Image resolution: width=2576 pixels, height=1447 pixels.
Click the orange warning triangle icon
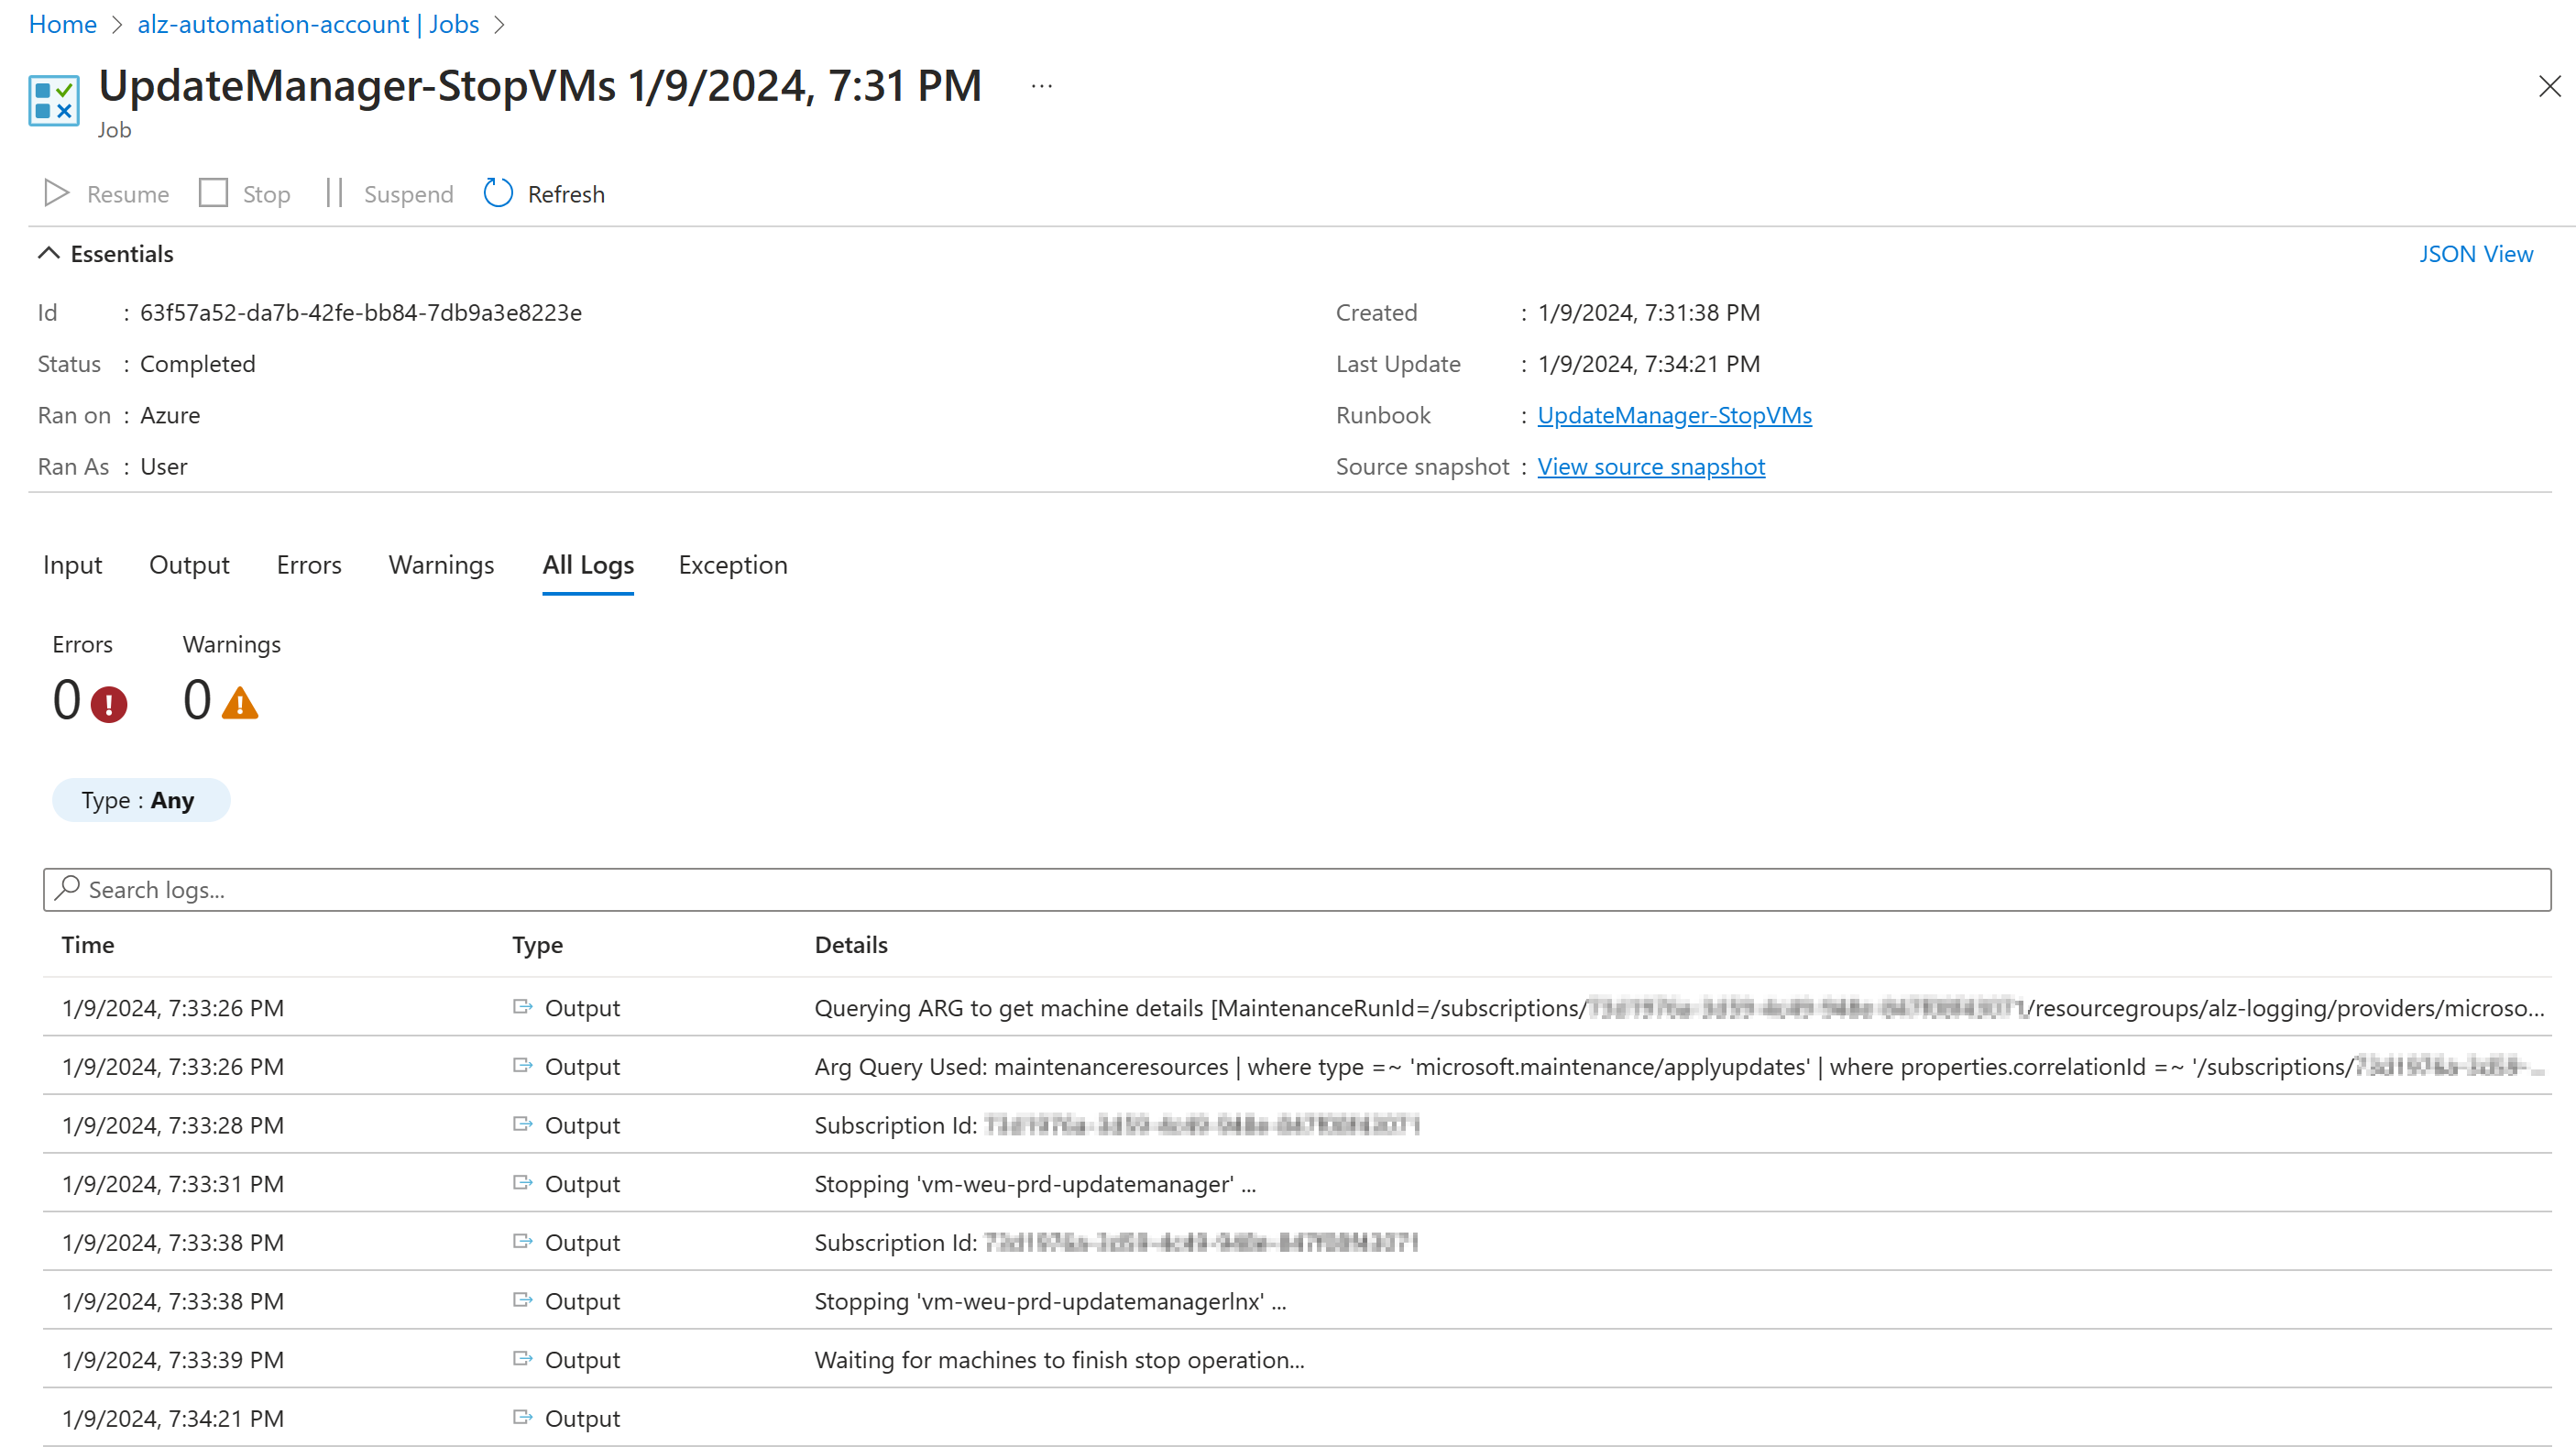click(240, 702)
